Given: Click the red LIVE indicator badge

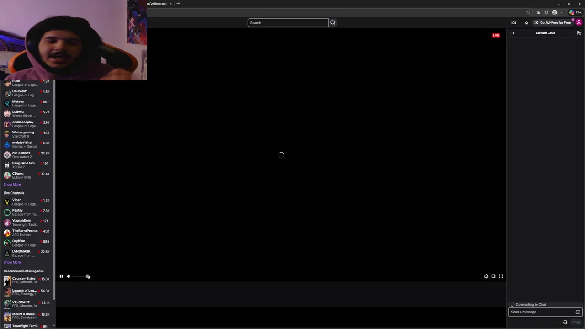Looking at the screenshot, I should coord(496,35).
